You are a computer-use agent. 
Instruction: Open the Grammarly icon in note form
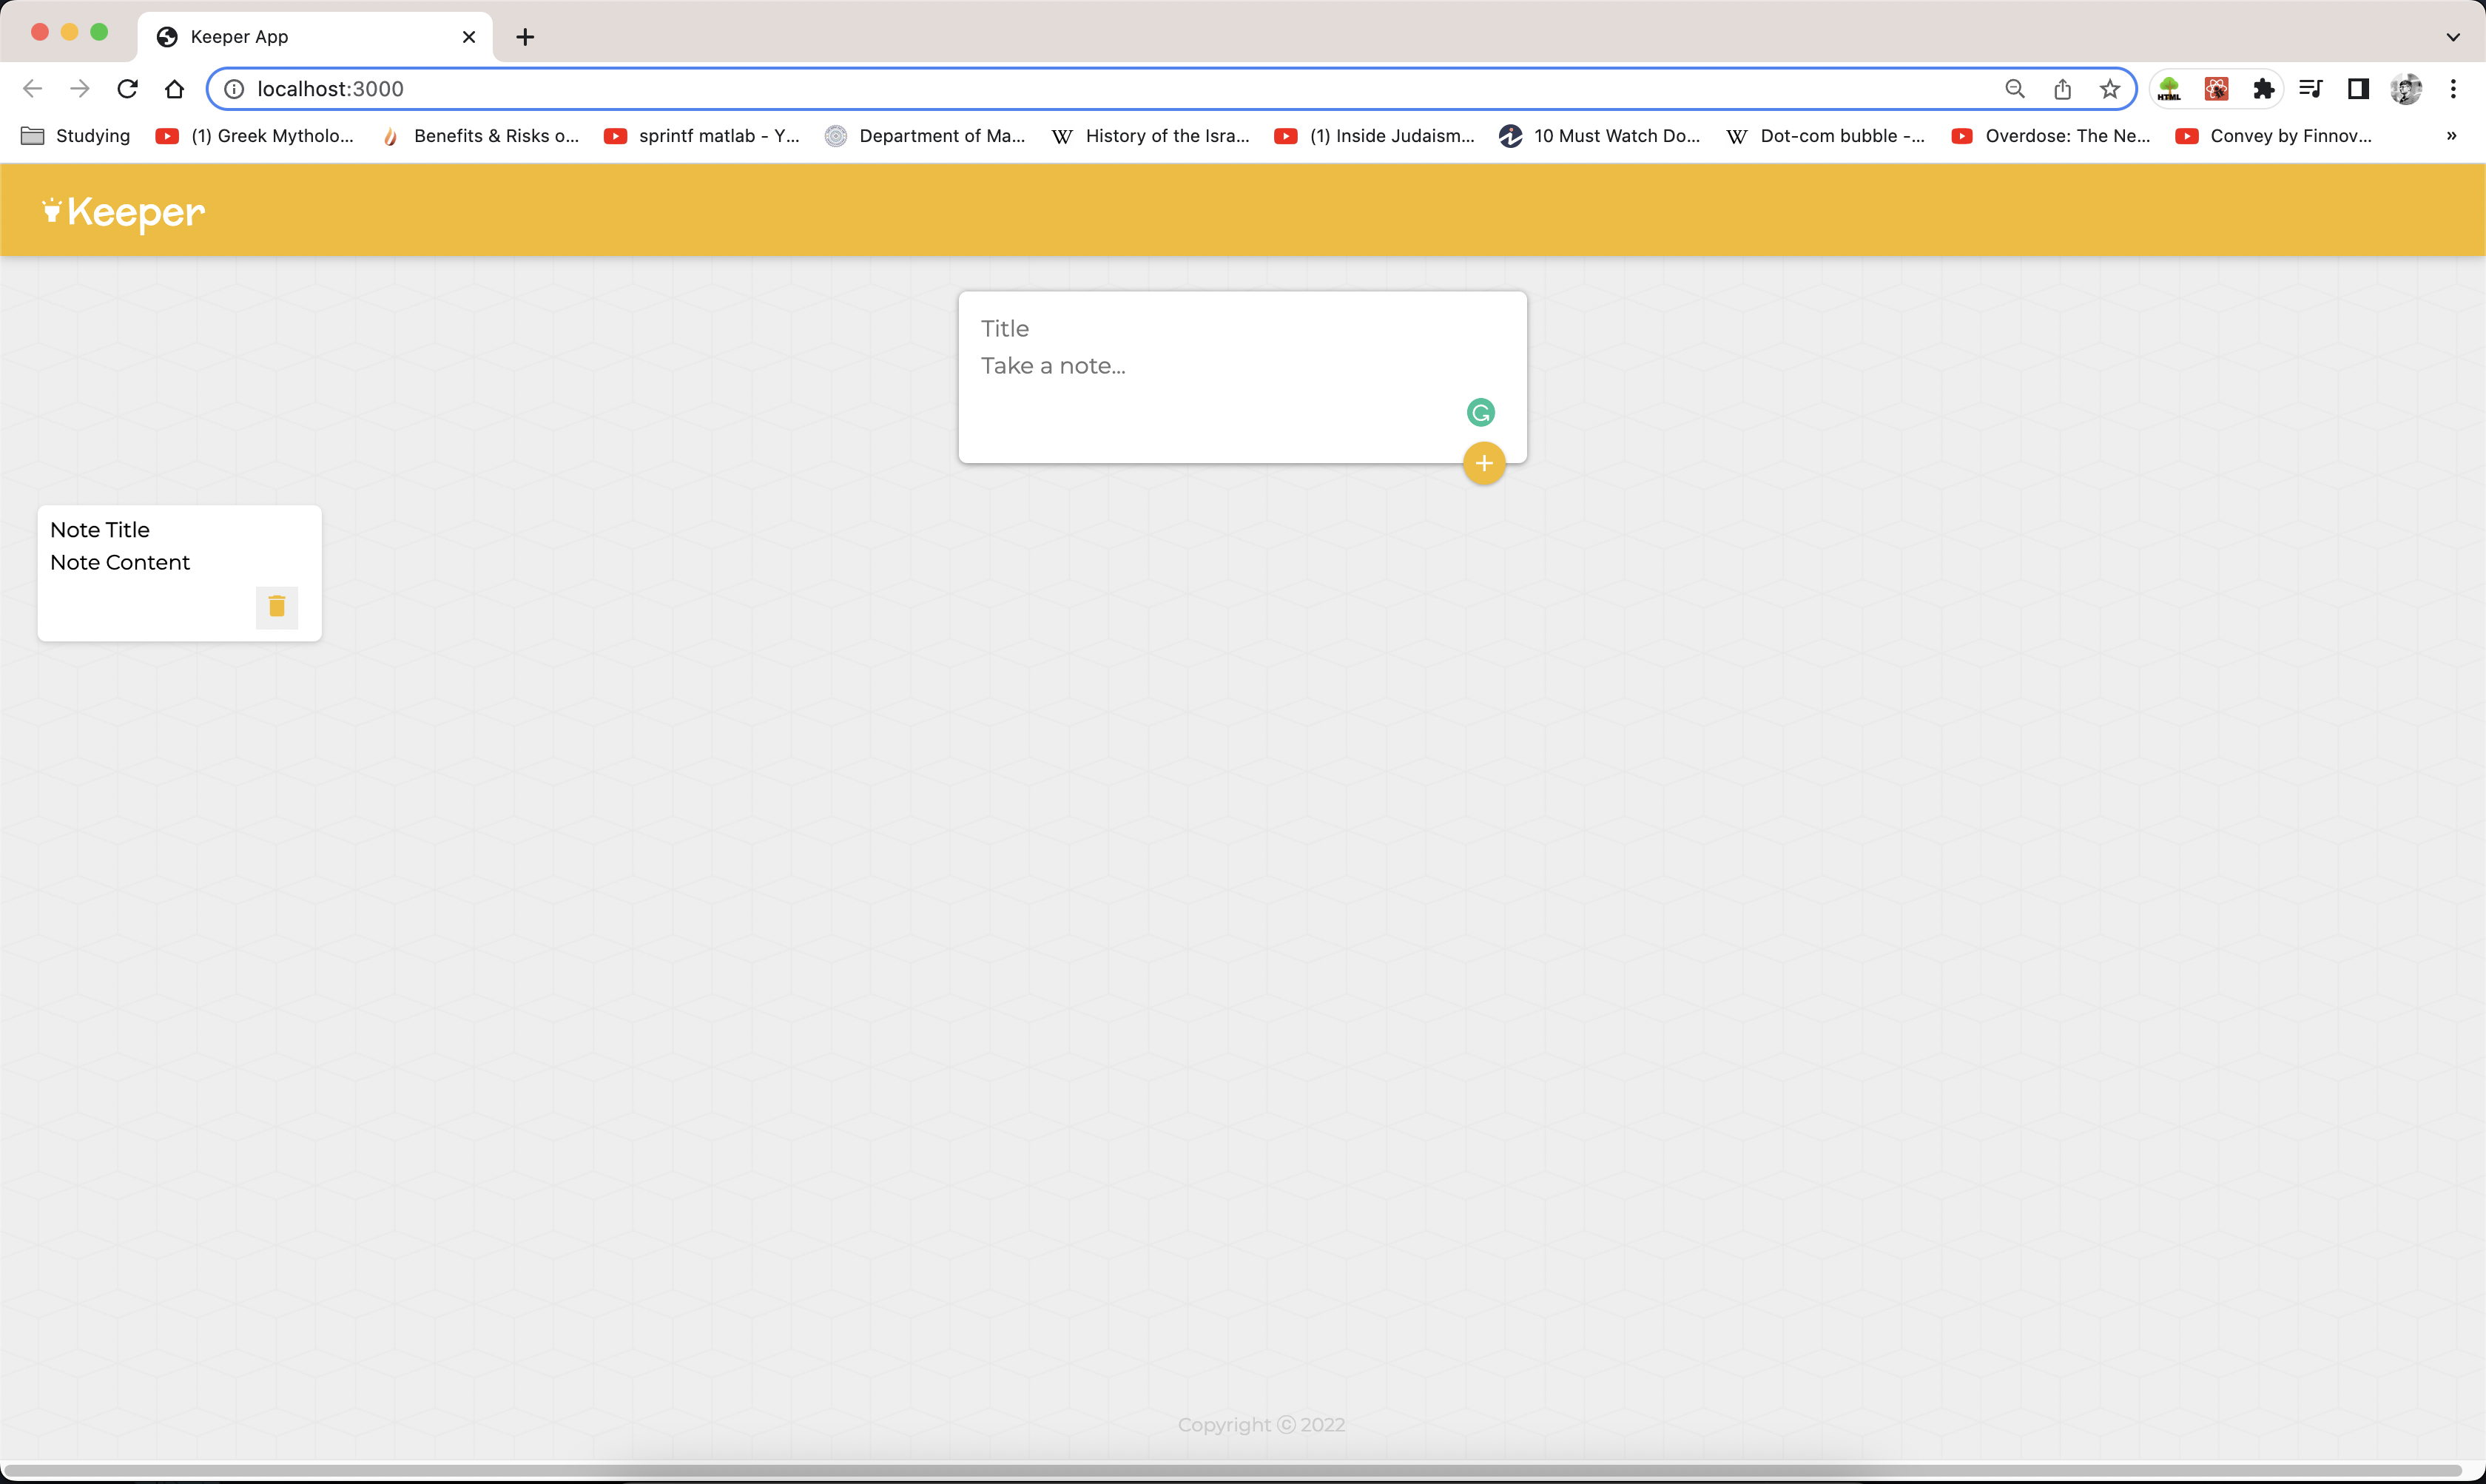point(1481,412)
